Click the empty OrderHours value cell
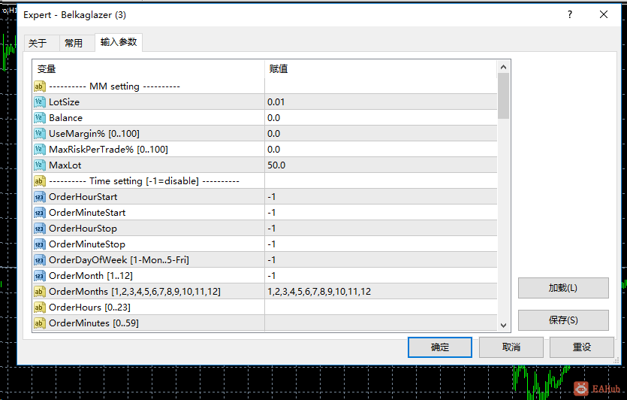This screenshot has width=627, height=400. click(381, 308)
